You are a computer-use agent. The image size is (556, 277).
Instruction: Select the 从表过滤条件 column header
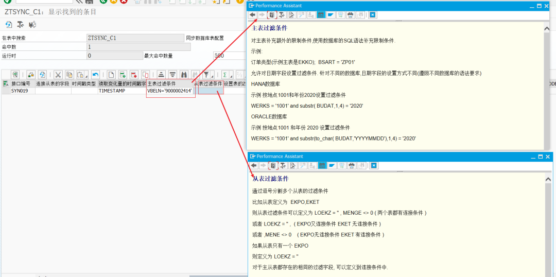[209, 84]
